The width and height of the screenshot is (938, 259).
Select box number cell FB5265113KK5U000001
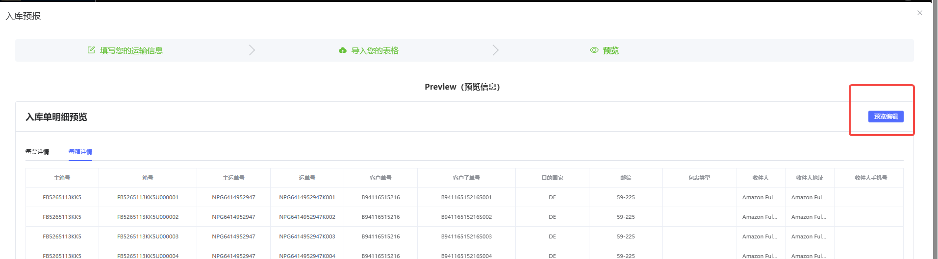coord(148,197)
